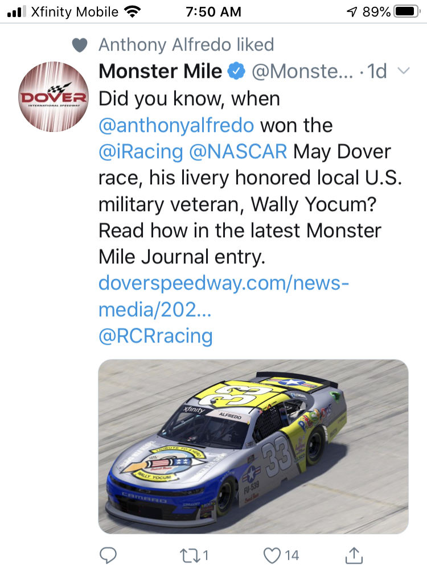
Task: Tap the Anthony Alfredo liked label
Action: click(x=186, y=44)
